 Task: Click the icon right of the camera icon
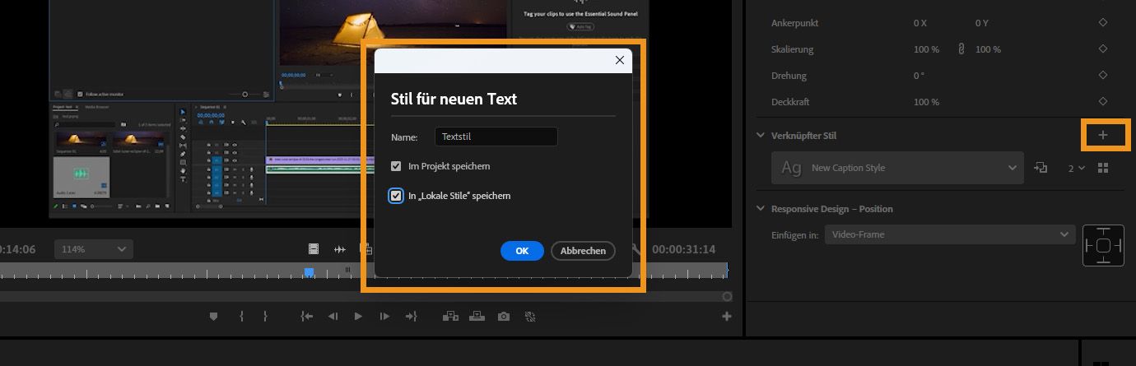(531, 317)
